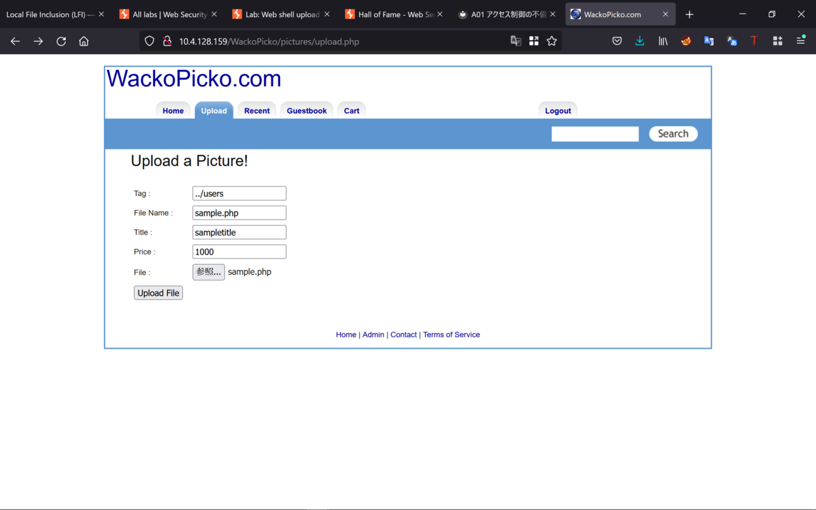Open a new browser tab
816x510 pixels.
coord(690,14)
